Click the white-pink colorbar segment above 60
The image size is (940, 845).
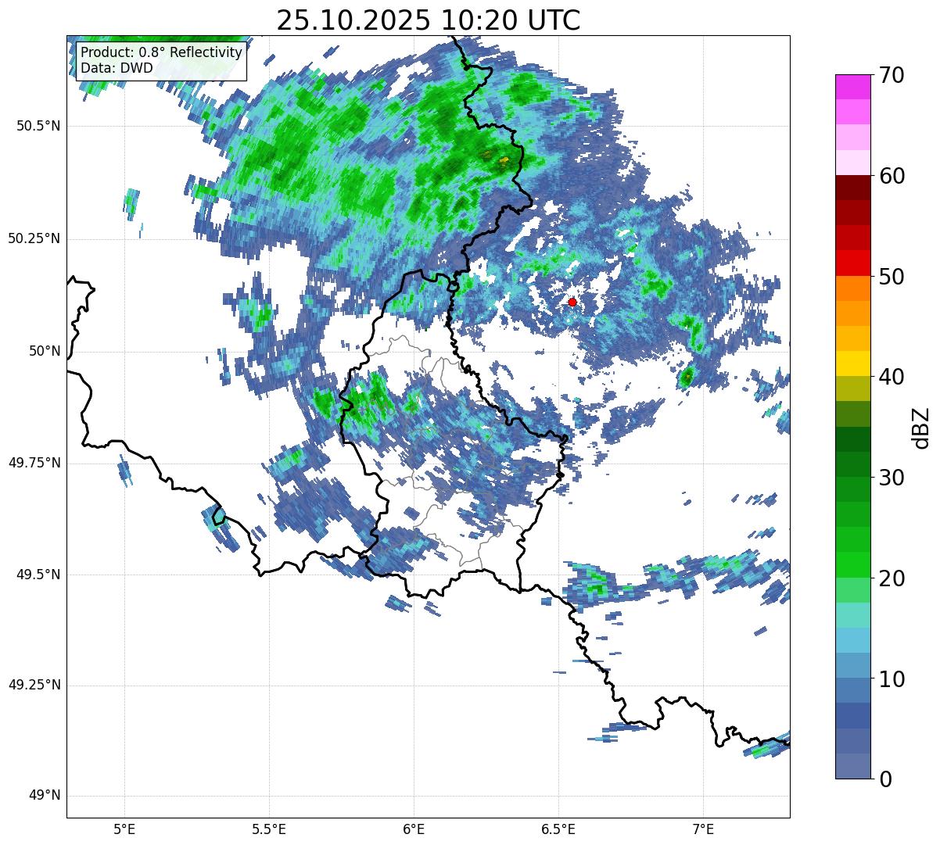852,163
